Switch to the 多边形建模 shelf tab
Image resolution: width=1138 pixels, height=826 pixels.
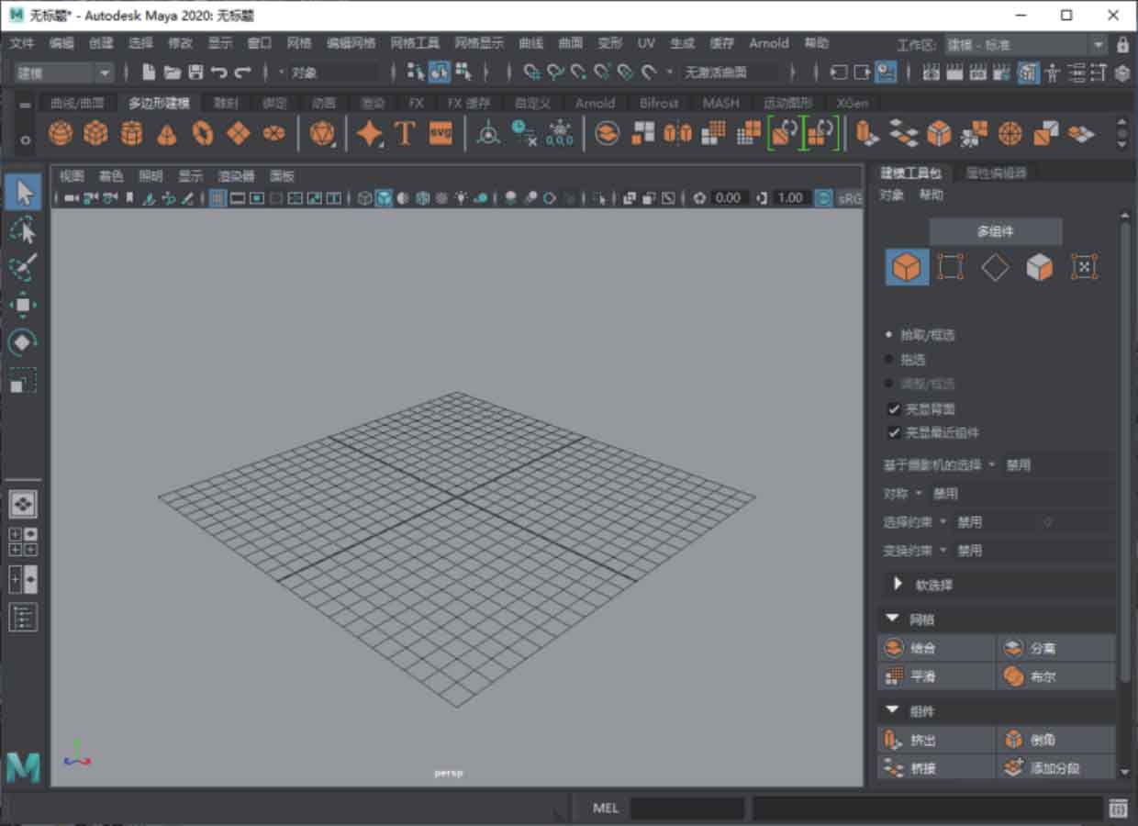tap(159, 103)
